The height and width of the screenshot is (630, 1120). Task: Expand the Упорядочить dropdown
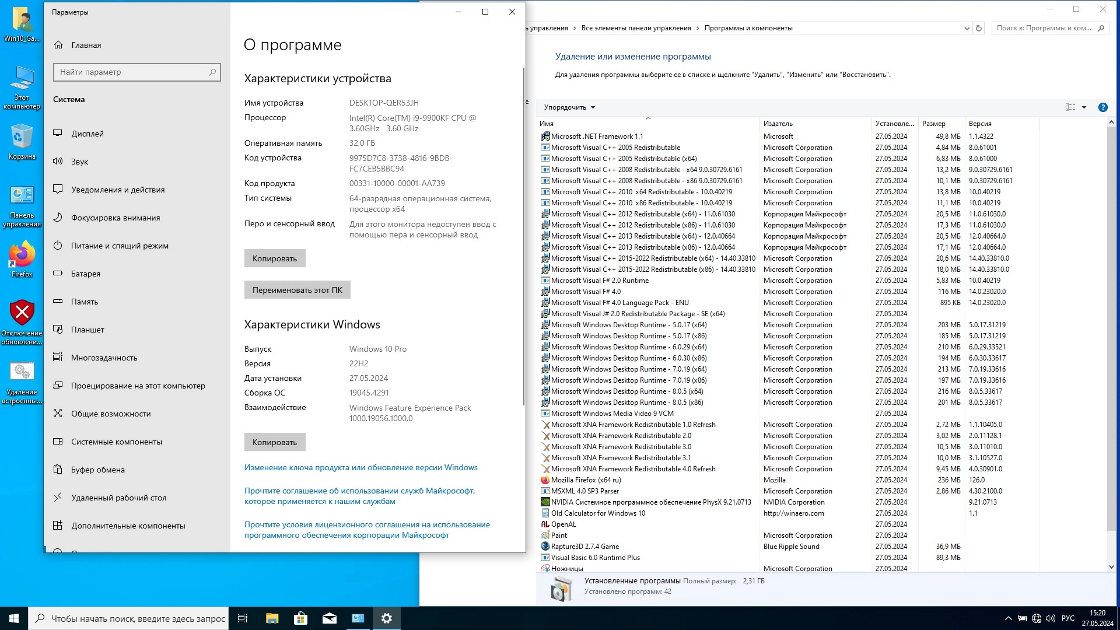coord(569,107)
